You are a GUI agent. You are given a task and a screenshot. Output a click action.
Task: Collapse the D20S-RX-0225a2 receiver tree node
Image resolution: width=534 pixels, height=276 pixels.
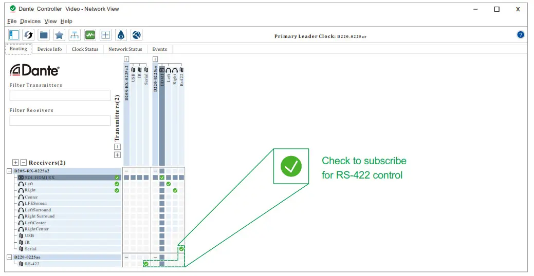10,171
